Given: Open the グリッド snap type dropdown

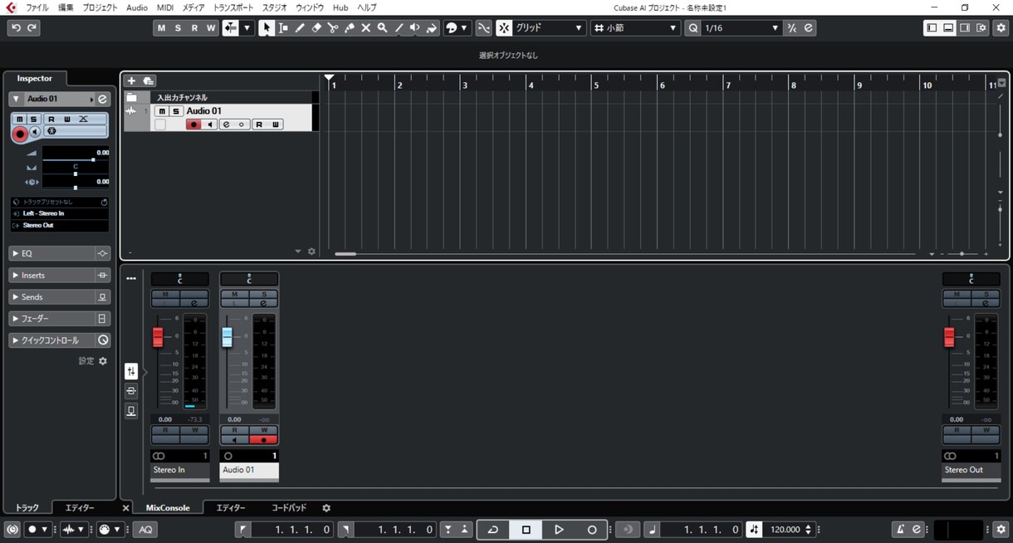Looking at the screenshot, I should (550, 28).
